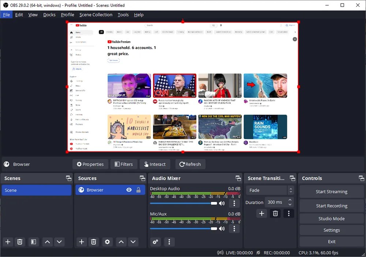
Task: Open the Fade transition dropdown
Action: pos(266,190)
